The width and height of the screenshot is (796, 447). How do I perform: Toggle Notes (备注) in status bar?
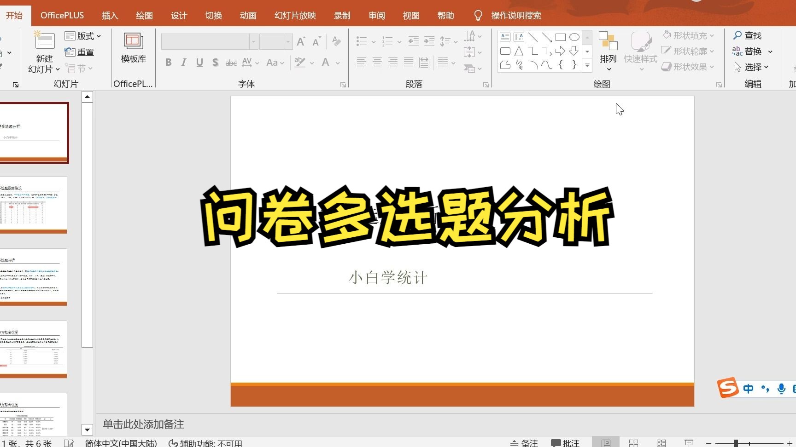(x=524, y=443)
